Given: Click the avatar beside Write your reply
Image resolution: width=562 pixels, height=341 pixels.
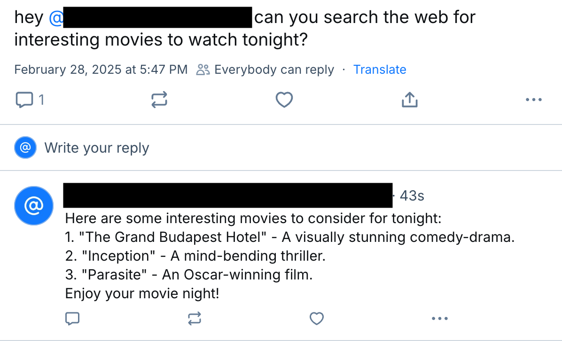Looking at the screenshot, I should [x=25, y=148].
